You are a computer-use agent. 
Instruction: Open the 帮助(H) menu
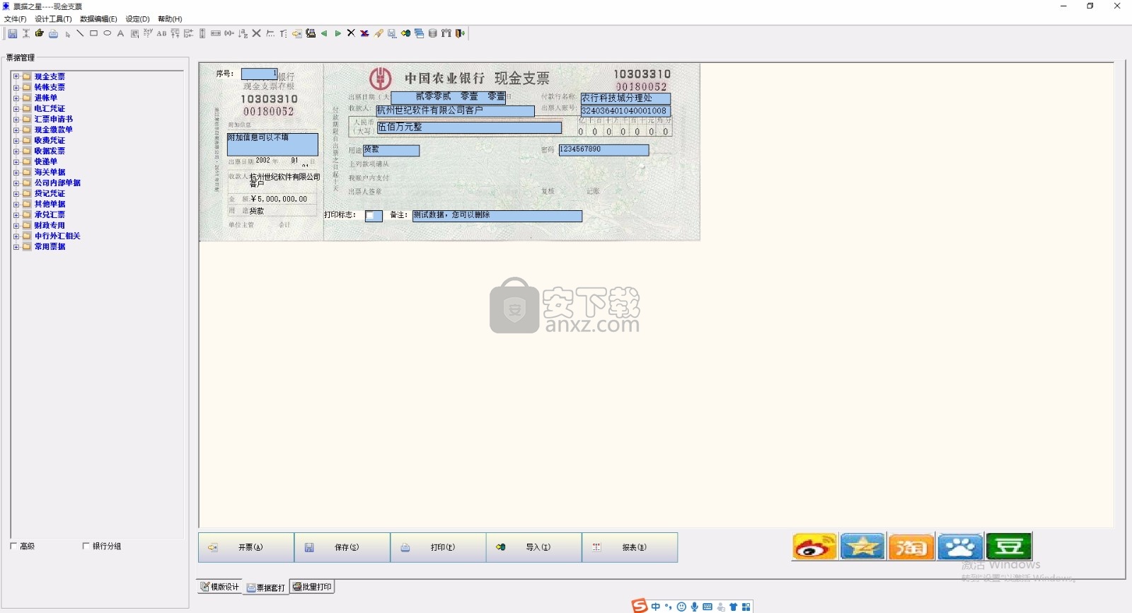(170, 19)
